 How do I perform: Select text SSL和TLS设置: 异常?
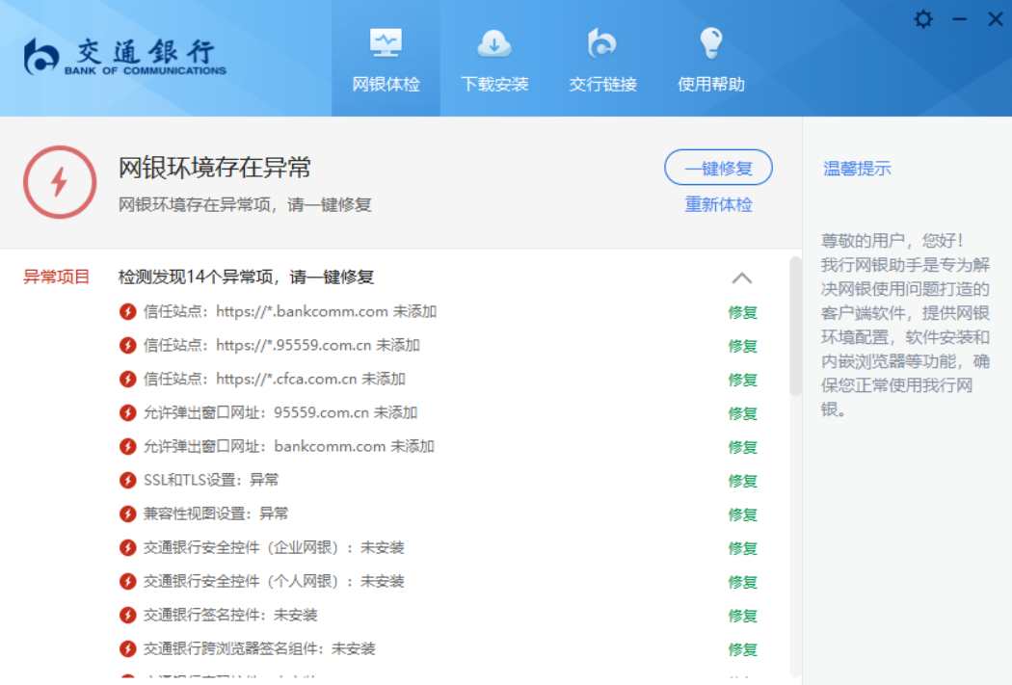[211, 480]
